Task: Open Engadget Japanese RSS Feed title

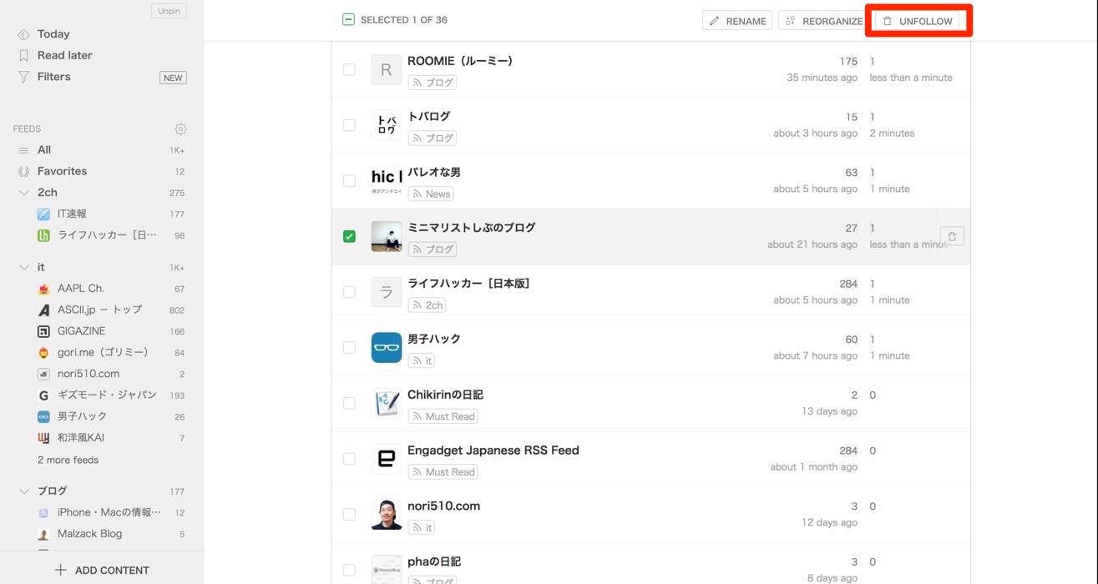Action: coord(493,451)
